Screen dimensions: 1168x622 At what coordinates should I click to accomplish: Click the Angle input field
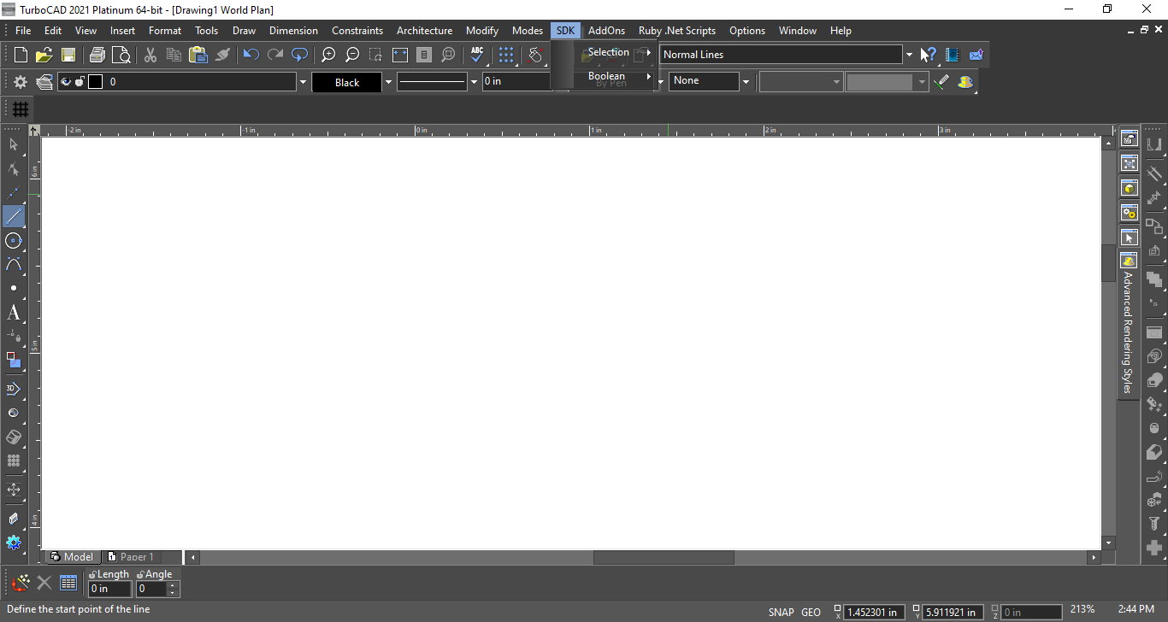pos(152,589)
